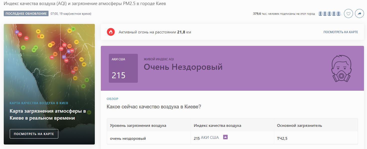
Task: Favorite Kyiv using the heart icon
Action: (x=348, y=14)
